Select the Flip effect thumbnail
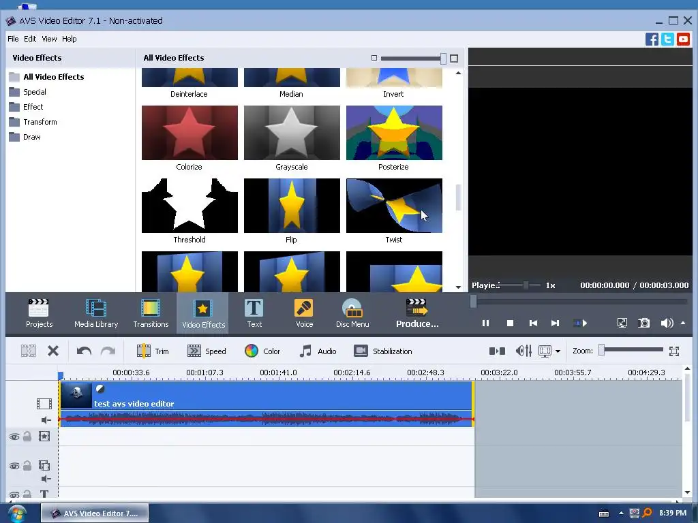 click(x=292, y=206)
